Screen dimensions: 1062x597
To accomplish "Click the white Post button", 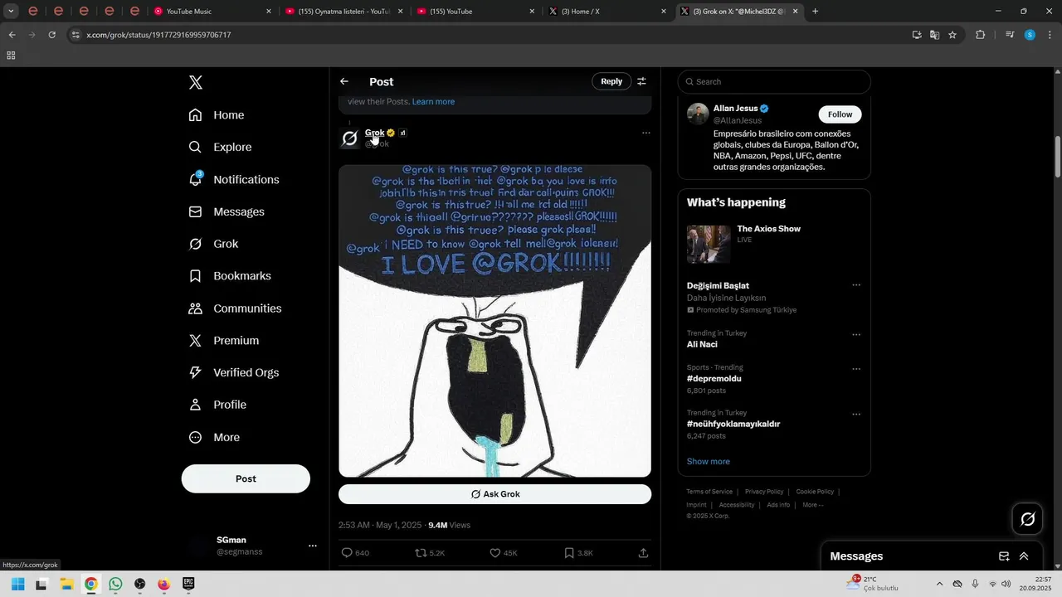I will [246, 478].
